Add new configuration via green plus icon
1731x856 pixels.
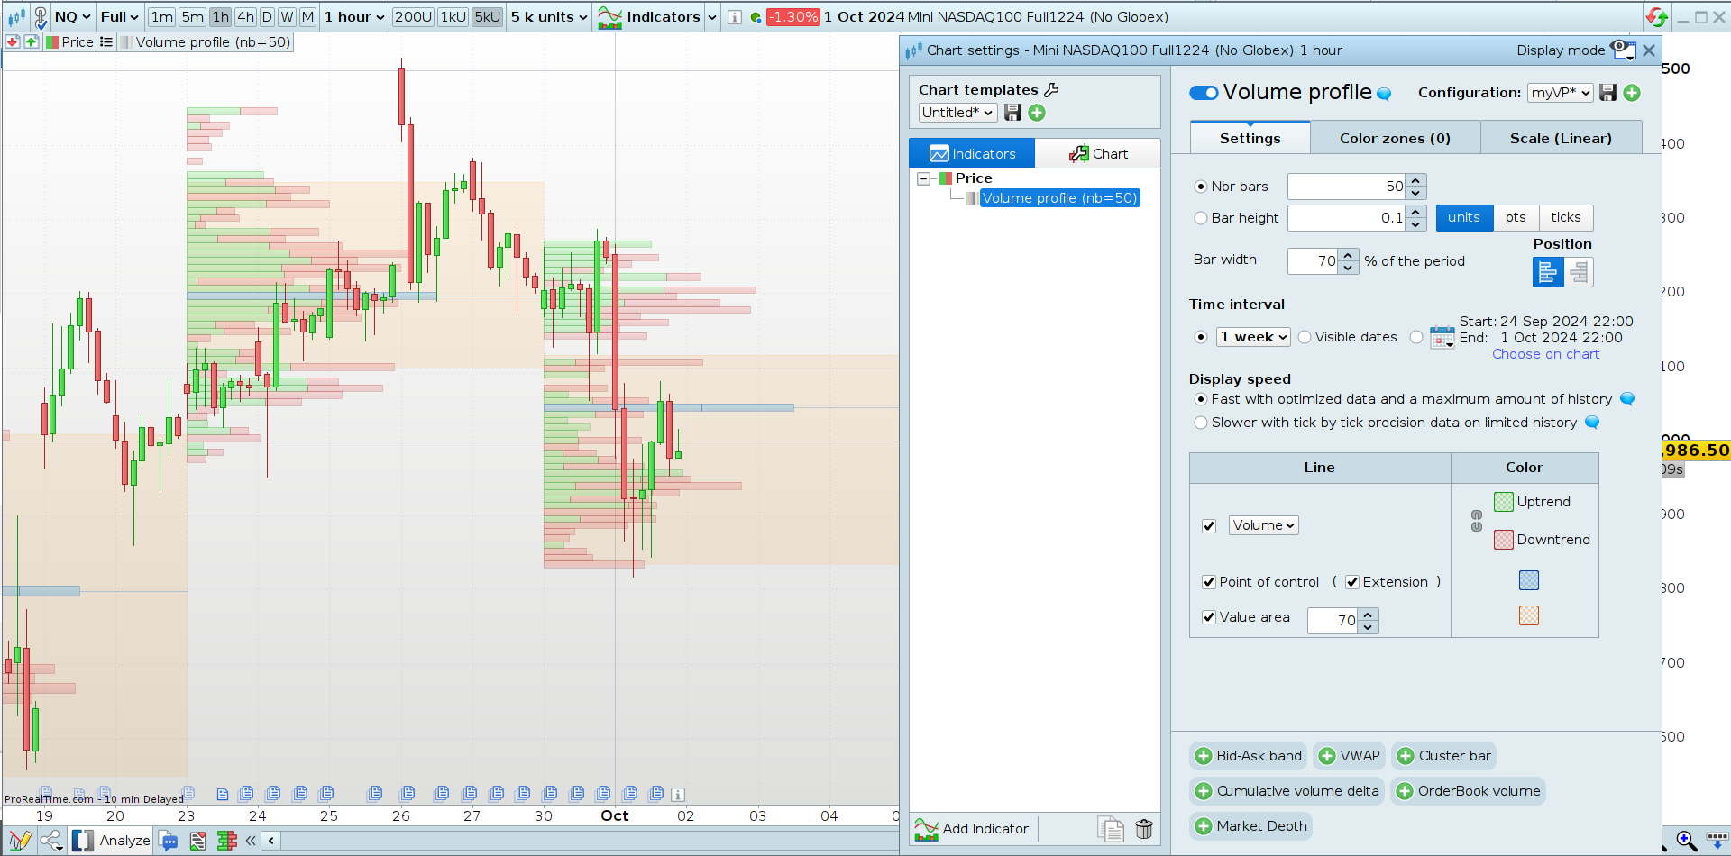click(x=1632, y=93)
